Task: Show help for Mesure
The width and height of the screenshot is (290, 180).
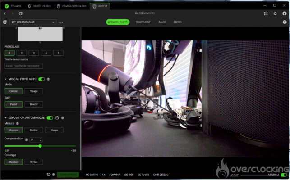Action: tap(18, 123)
